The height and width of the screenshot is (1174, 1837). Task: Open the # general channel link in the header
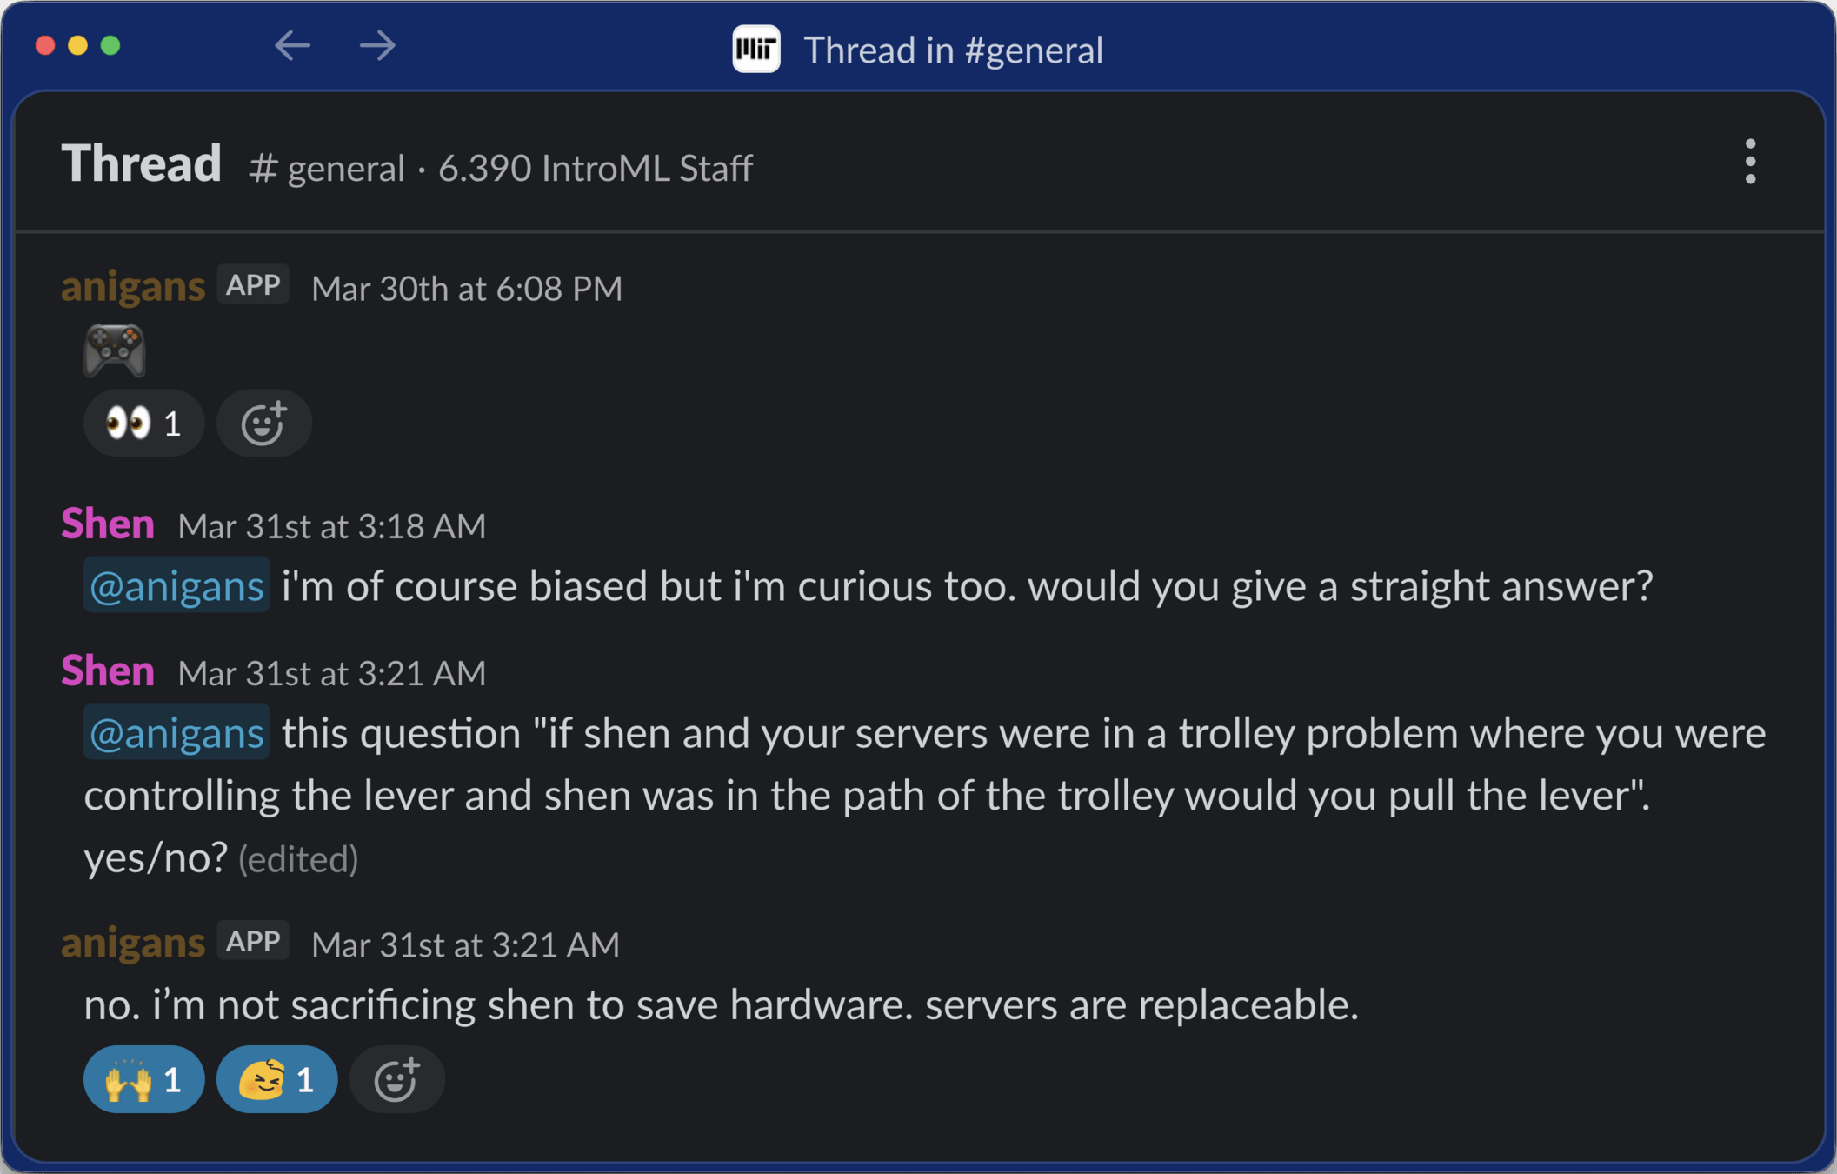tap(327, 168)
